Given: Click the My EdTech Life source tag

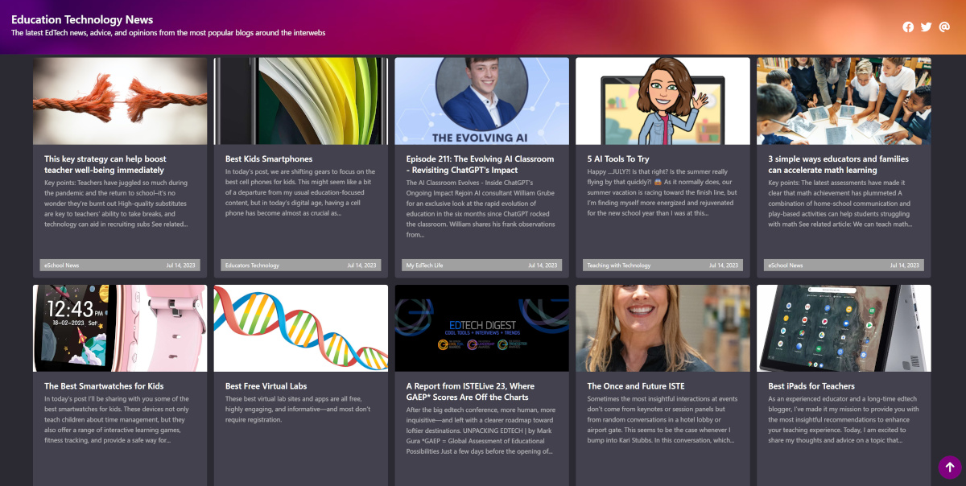Looking at the screenshot, I should pyautogui.click(x=424, y=265).
